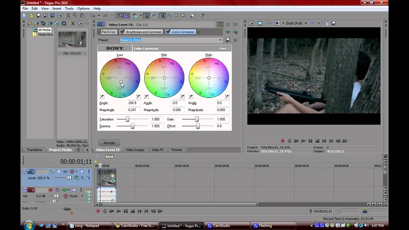Start recording from the timeline transport bar
This screenshot has height=230, width=409.
pyautogui.click(x=98, y=211)
